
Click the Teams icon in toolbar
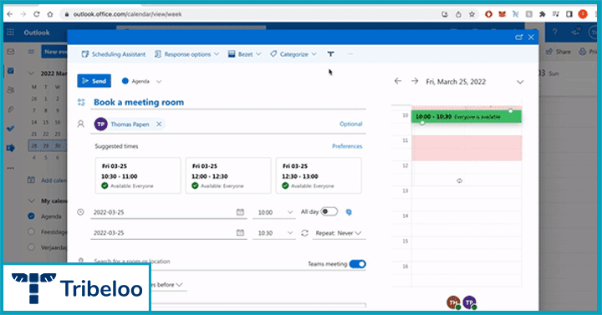330,54
